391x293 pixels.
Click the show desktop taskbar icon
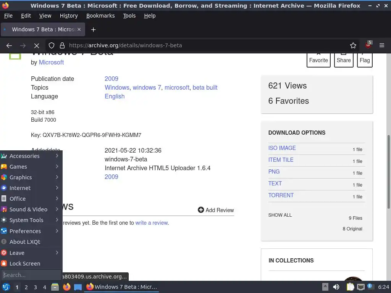tap(78, 287)
